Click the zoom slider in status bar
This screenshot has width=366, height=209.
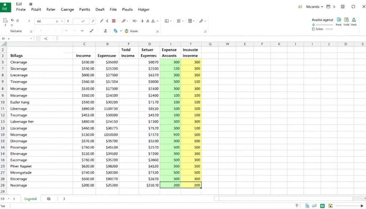(349, 206)
